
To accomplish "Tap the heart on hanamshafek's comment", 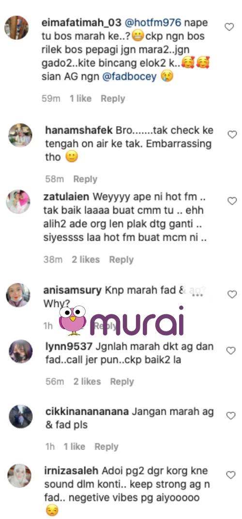I will point(232,134).
